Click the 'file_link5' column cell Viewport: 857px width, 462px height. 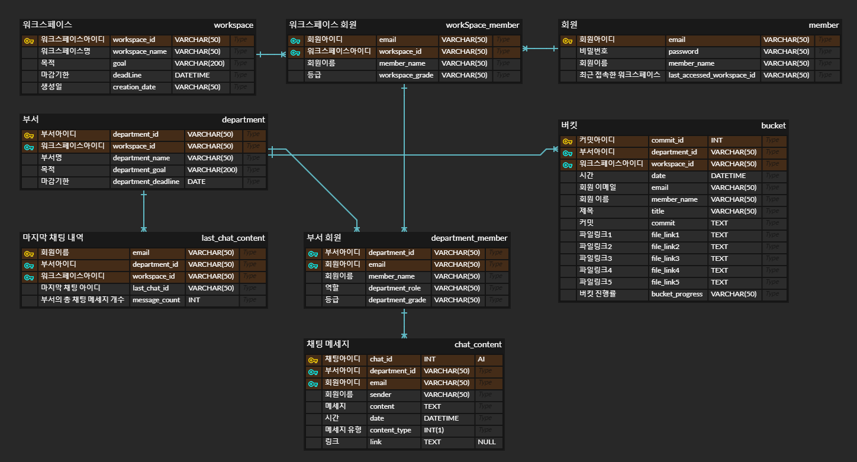(x=679, y=283)
